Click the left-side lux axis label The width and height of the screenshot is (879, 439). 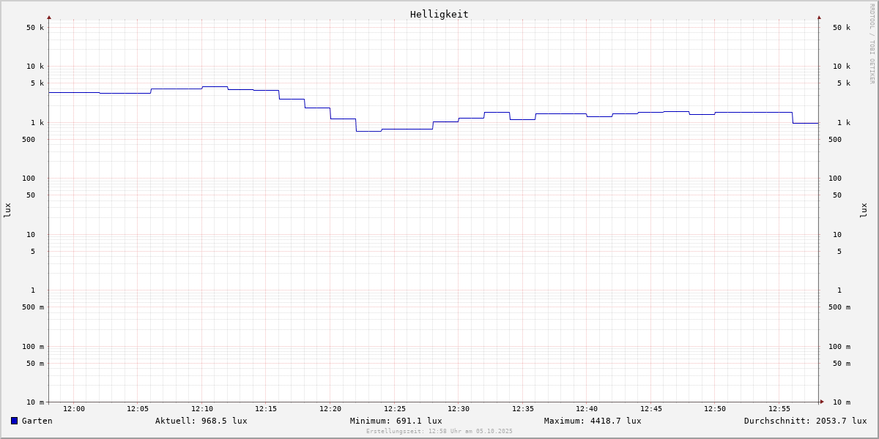[x=7, y=210]
